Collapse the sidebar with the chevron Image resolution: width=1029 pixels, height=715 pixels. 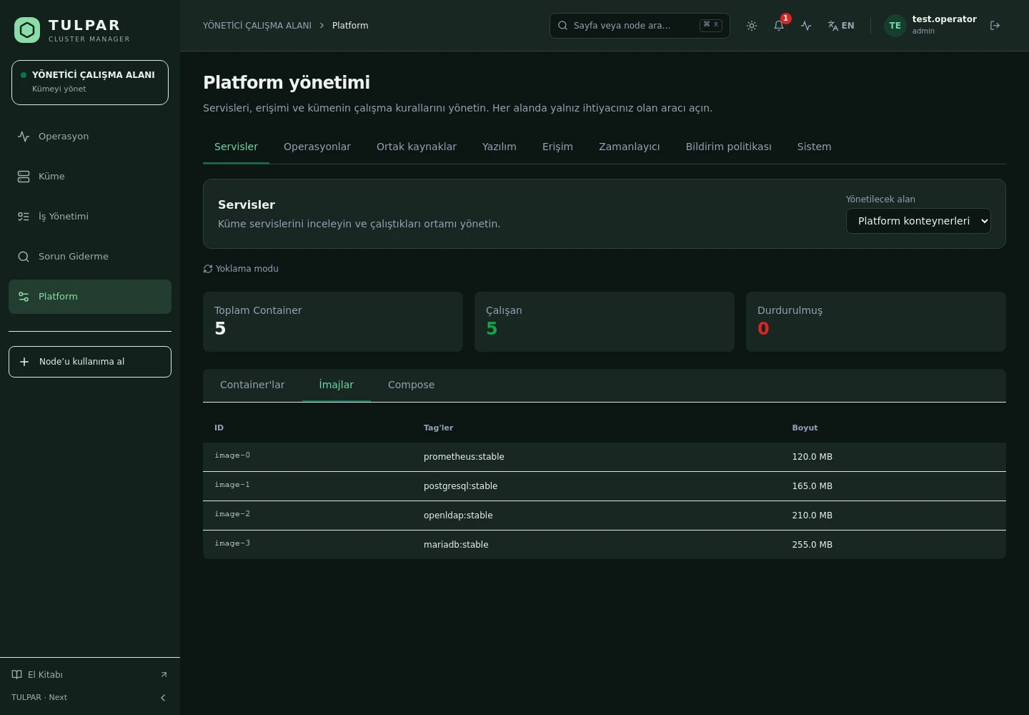163,698
